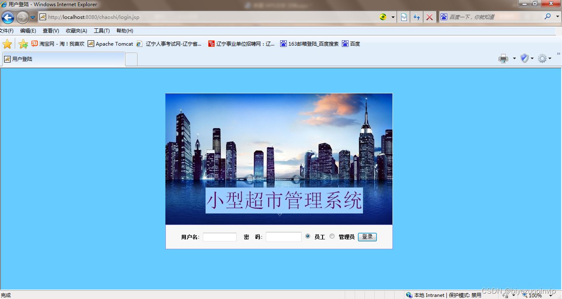The width and height of the screenshot is (562, 299).
Task: Click the Stop loading icon
Action: [430, 17]
